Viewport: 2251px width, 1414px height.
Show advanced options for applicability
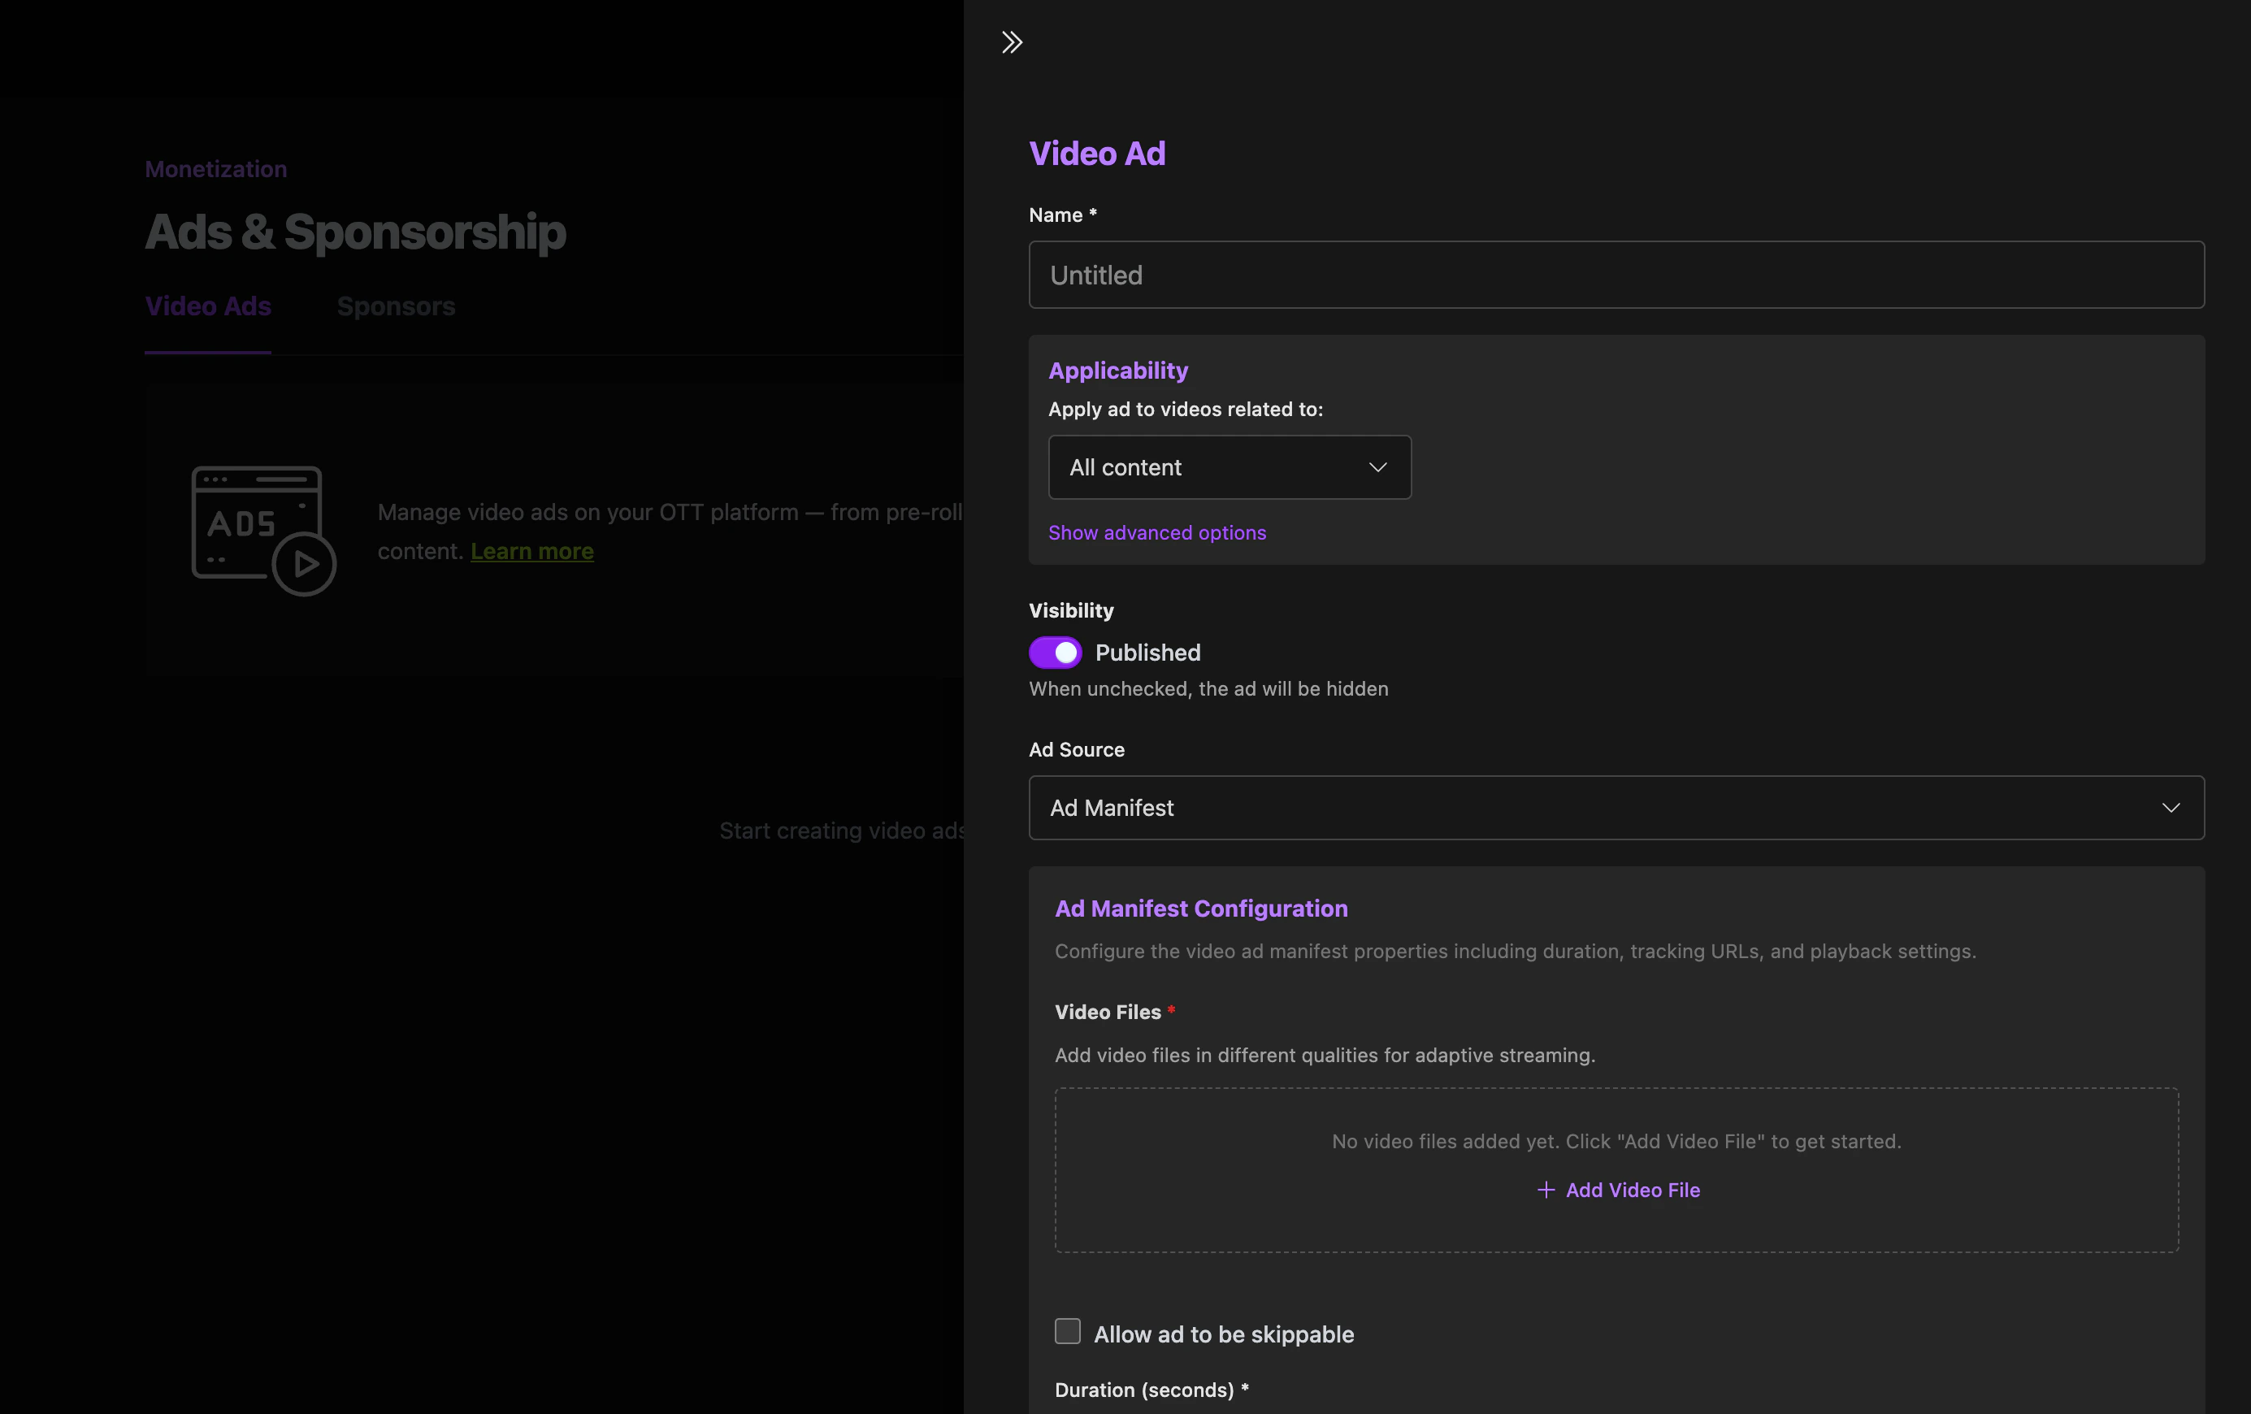[1156, 533]
